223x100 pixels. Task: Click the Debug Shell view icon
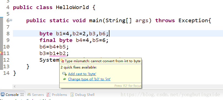coord(72,95)
